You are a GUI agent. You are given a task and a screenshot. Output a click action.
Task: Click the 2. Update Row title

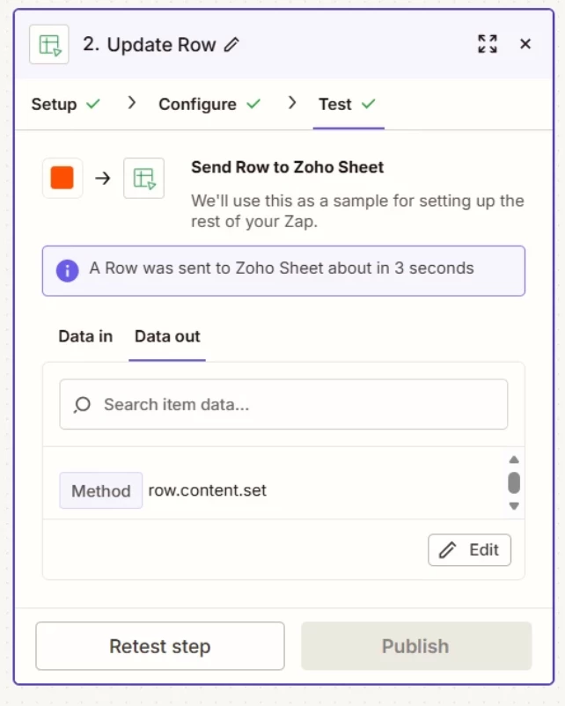point(149,45)
